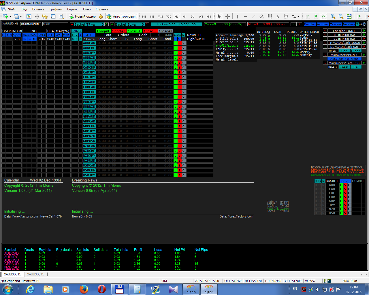Switch to the second XAUUSD,H1 chart tab
369x295 pixels.
pyautogui.click(x=35, y=274)
